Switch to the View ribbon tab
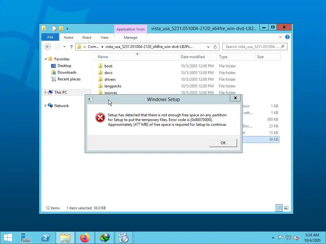 104,37
